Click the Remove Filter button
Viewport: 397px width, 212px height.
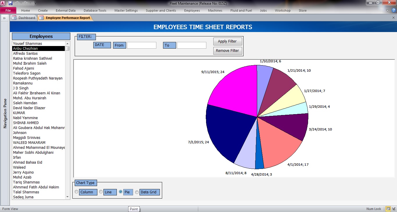(x=227, y=51)
